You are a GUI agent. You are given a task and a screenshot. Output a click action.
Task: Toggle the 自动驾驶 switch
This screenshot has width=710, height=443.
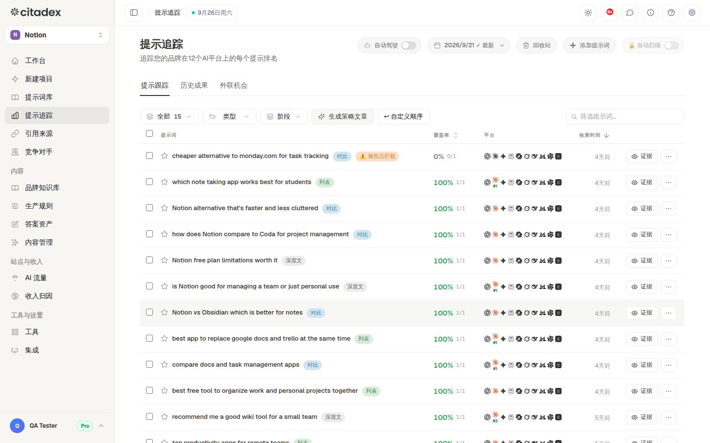pyautogui.click(x=409, y=45)
